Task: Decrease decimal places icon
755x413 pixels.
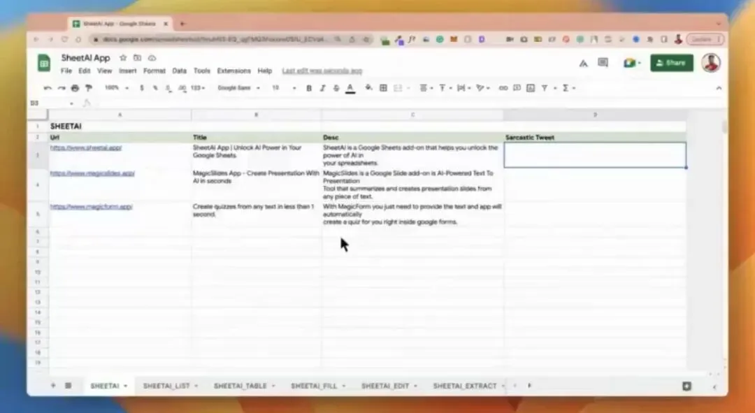Action: tap(168, 88)
